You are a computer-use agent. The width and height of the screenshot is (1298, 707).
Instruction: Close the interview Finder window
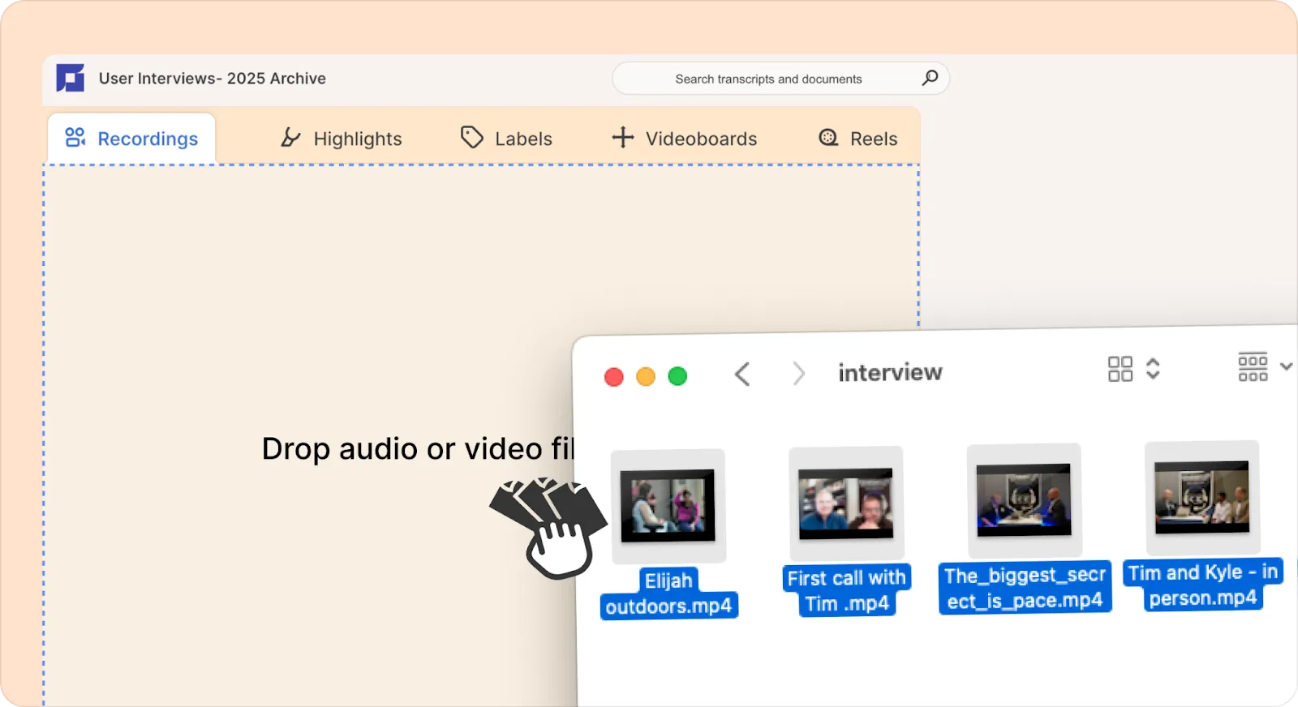pos(614,377)
